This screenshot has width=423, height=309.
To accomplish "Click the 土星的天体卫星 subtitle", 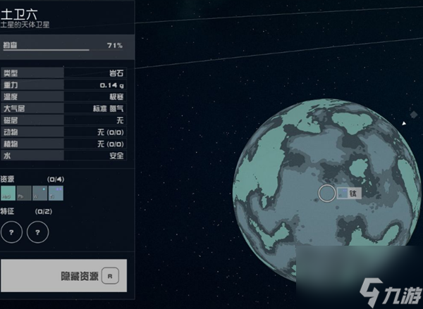I will [25, 25].
